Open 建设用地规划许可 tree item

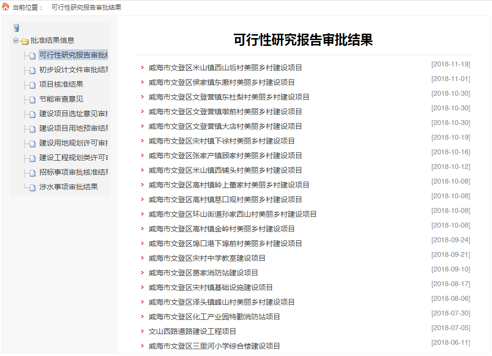tap(73, 143)
